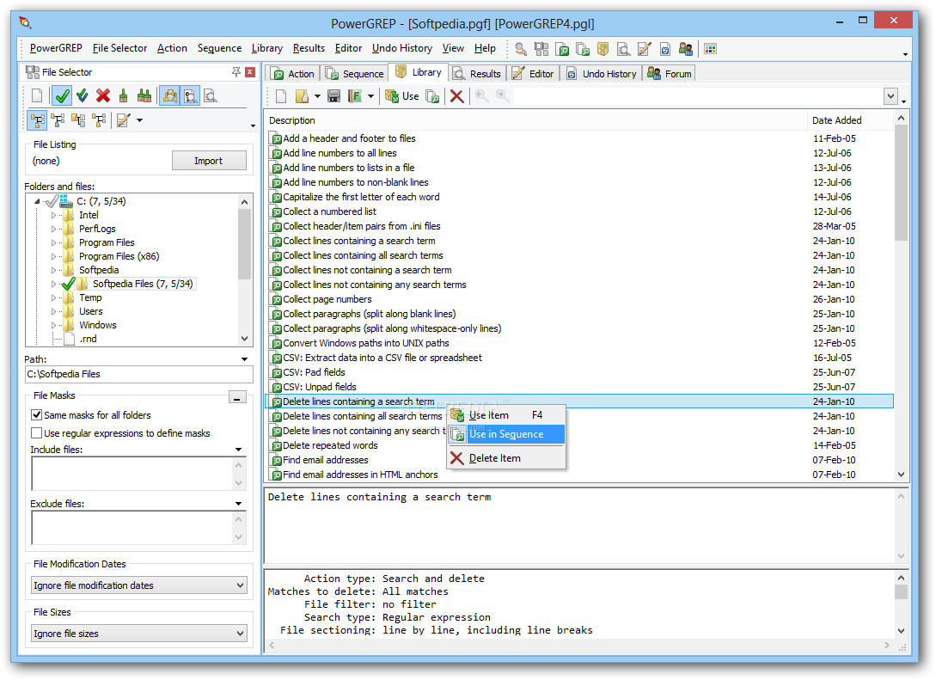
Task: Switch to the Forum tab
Action: pyautogui.click(x=670, y=73)
